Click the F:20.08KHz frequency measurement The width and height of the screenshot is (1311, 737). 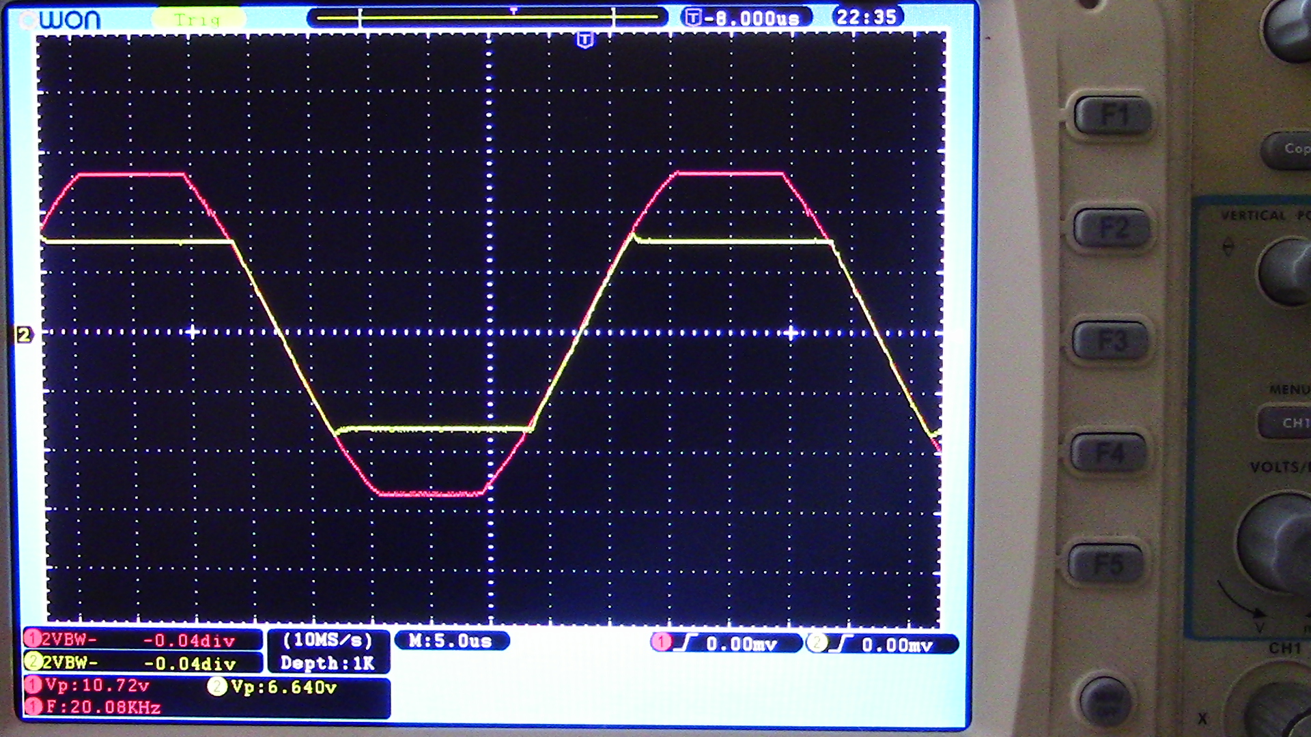click(x=102, y=708)
